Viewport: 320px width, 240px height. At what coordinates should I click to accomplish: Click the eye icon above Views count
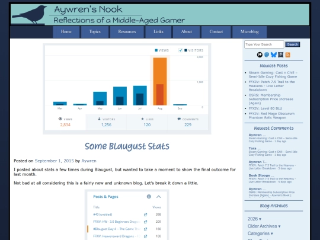[60, 119]
